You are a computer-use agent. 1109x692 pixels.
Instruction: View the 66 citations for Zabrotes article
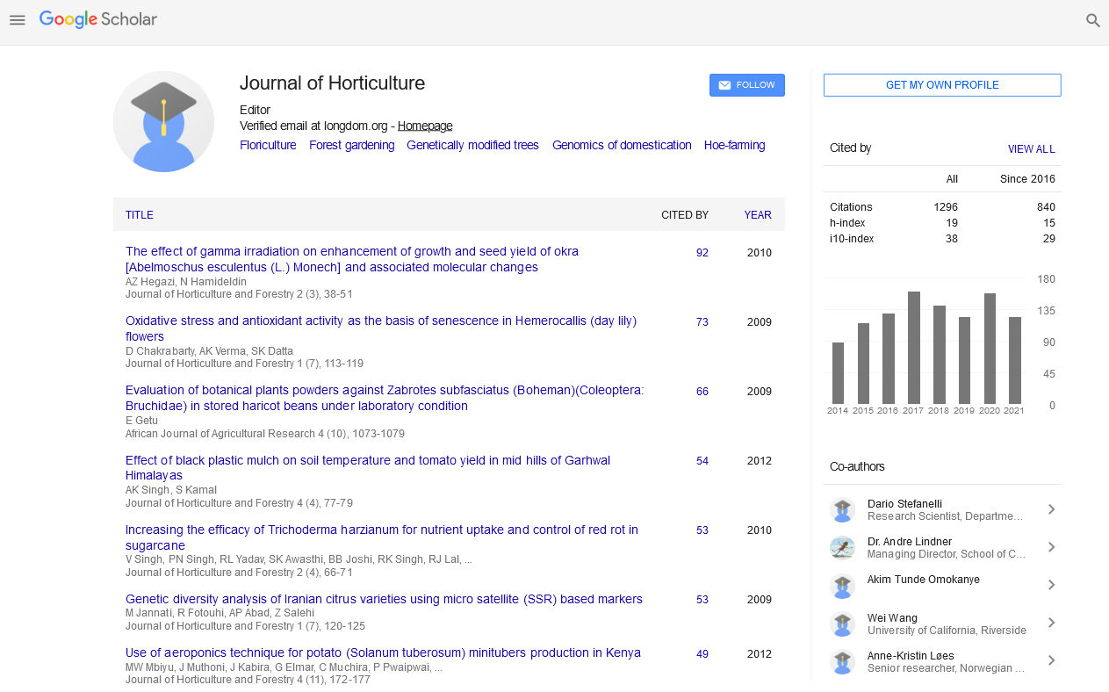coord(702,392)
